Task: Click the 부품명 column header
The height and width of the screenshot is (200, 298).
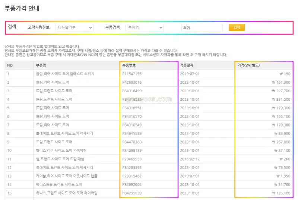Action: click(x=41, y=65)
